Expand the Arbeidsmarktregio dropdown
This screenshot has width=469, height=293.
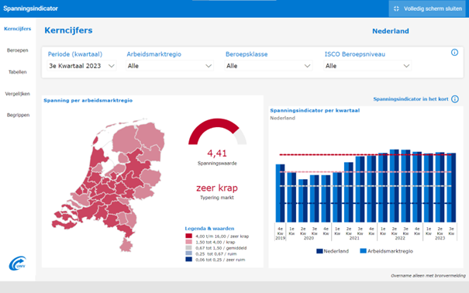(x=170, y=66)
